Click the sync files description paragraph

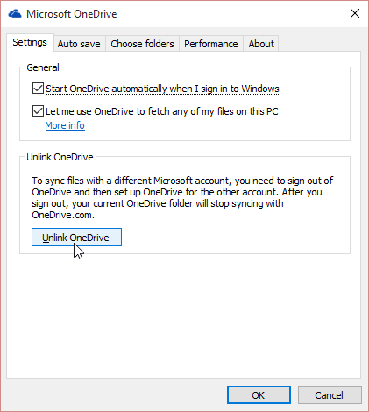coord(182,198)
